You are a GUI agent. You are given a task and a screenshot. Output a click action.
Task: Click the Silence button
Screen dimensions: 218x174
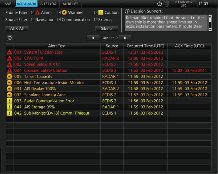[107, 28]
